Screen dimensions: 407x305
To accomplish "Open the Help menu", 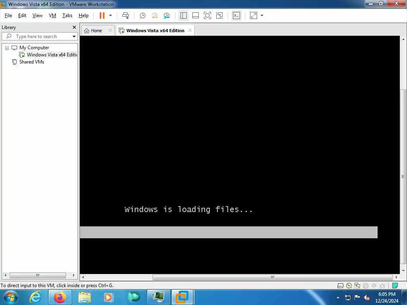I will (83, 15).
